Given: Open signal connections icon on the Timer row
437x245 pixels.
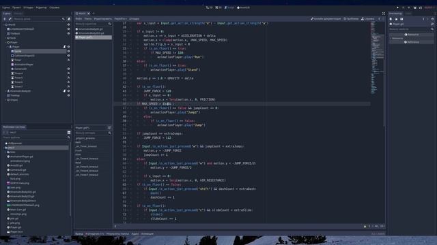Looking at the screenshot, I should click(x=68, y=60).
